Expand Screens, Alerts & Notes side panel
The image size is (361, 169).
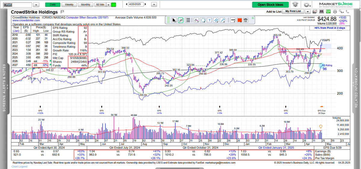pos(5,87)
